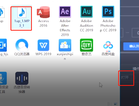Click the blue 确认并 confirm button

(x=131, y=46)
